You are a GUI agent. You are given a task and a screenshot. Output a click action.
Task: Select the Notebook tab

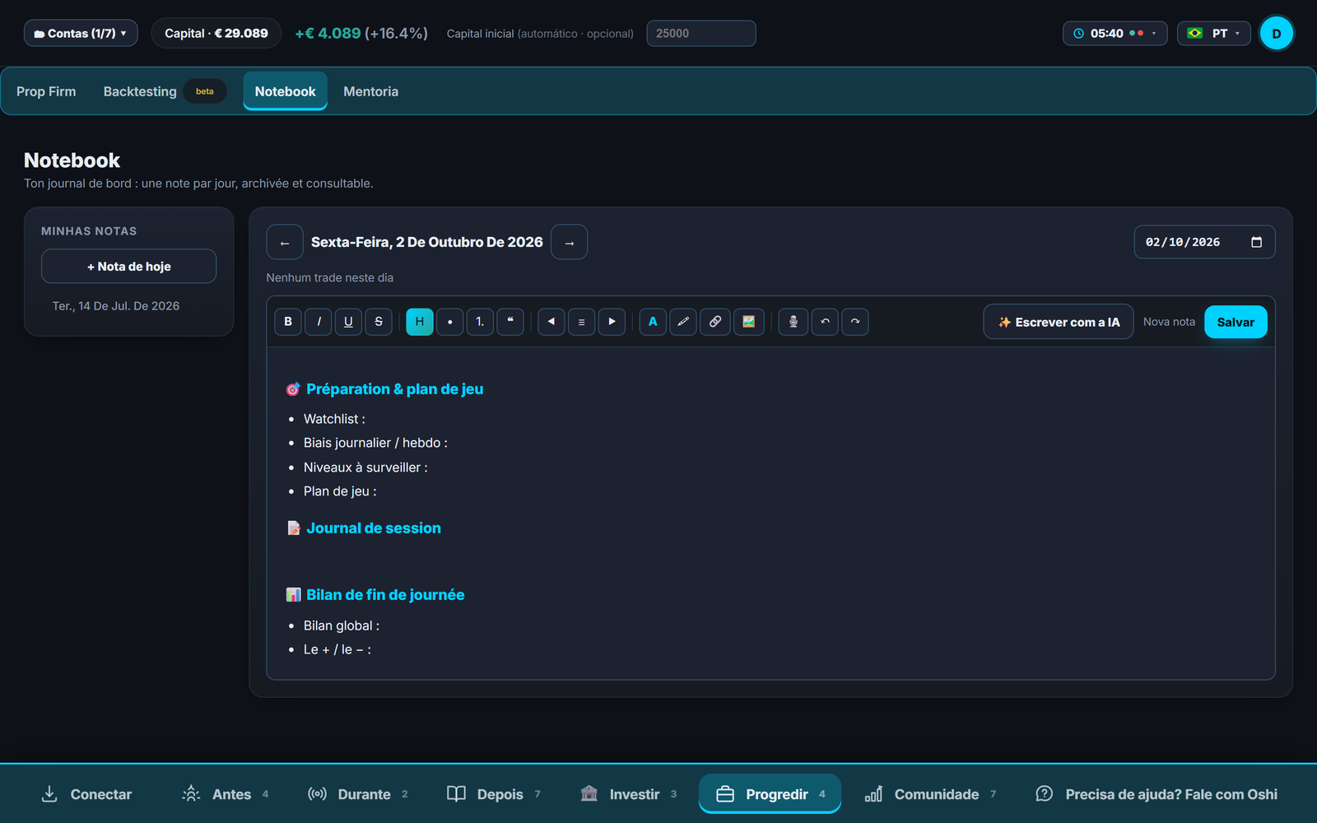tap(285, 91)
